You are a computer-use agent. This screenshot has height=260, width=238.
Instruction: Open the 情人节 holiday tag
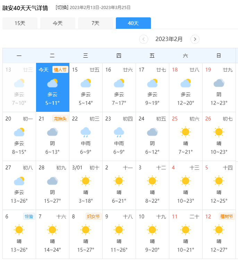click(x=60, y=70)
